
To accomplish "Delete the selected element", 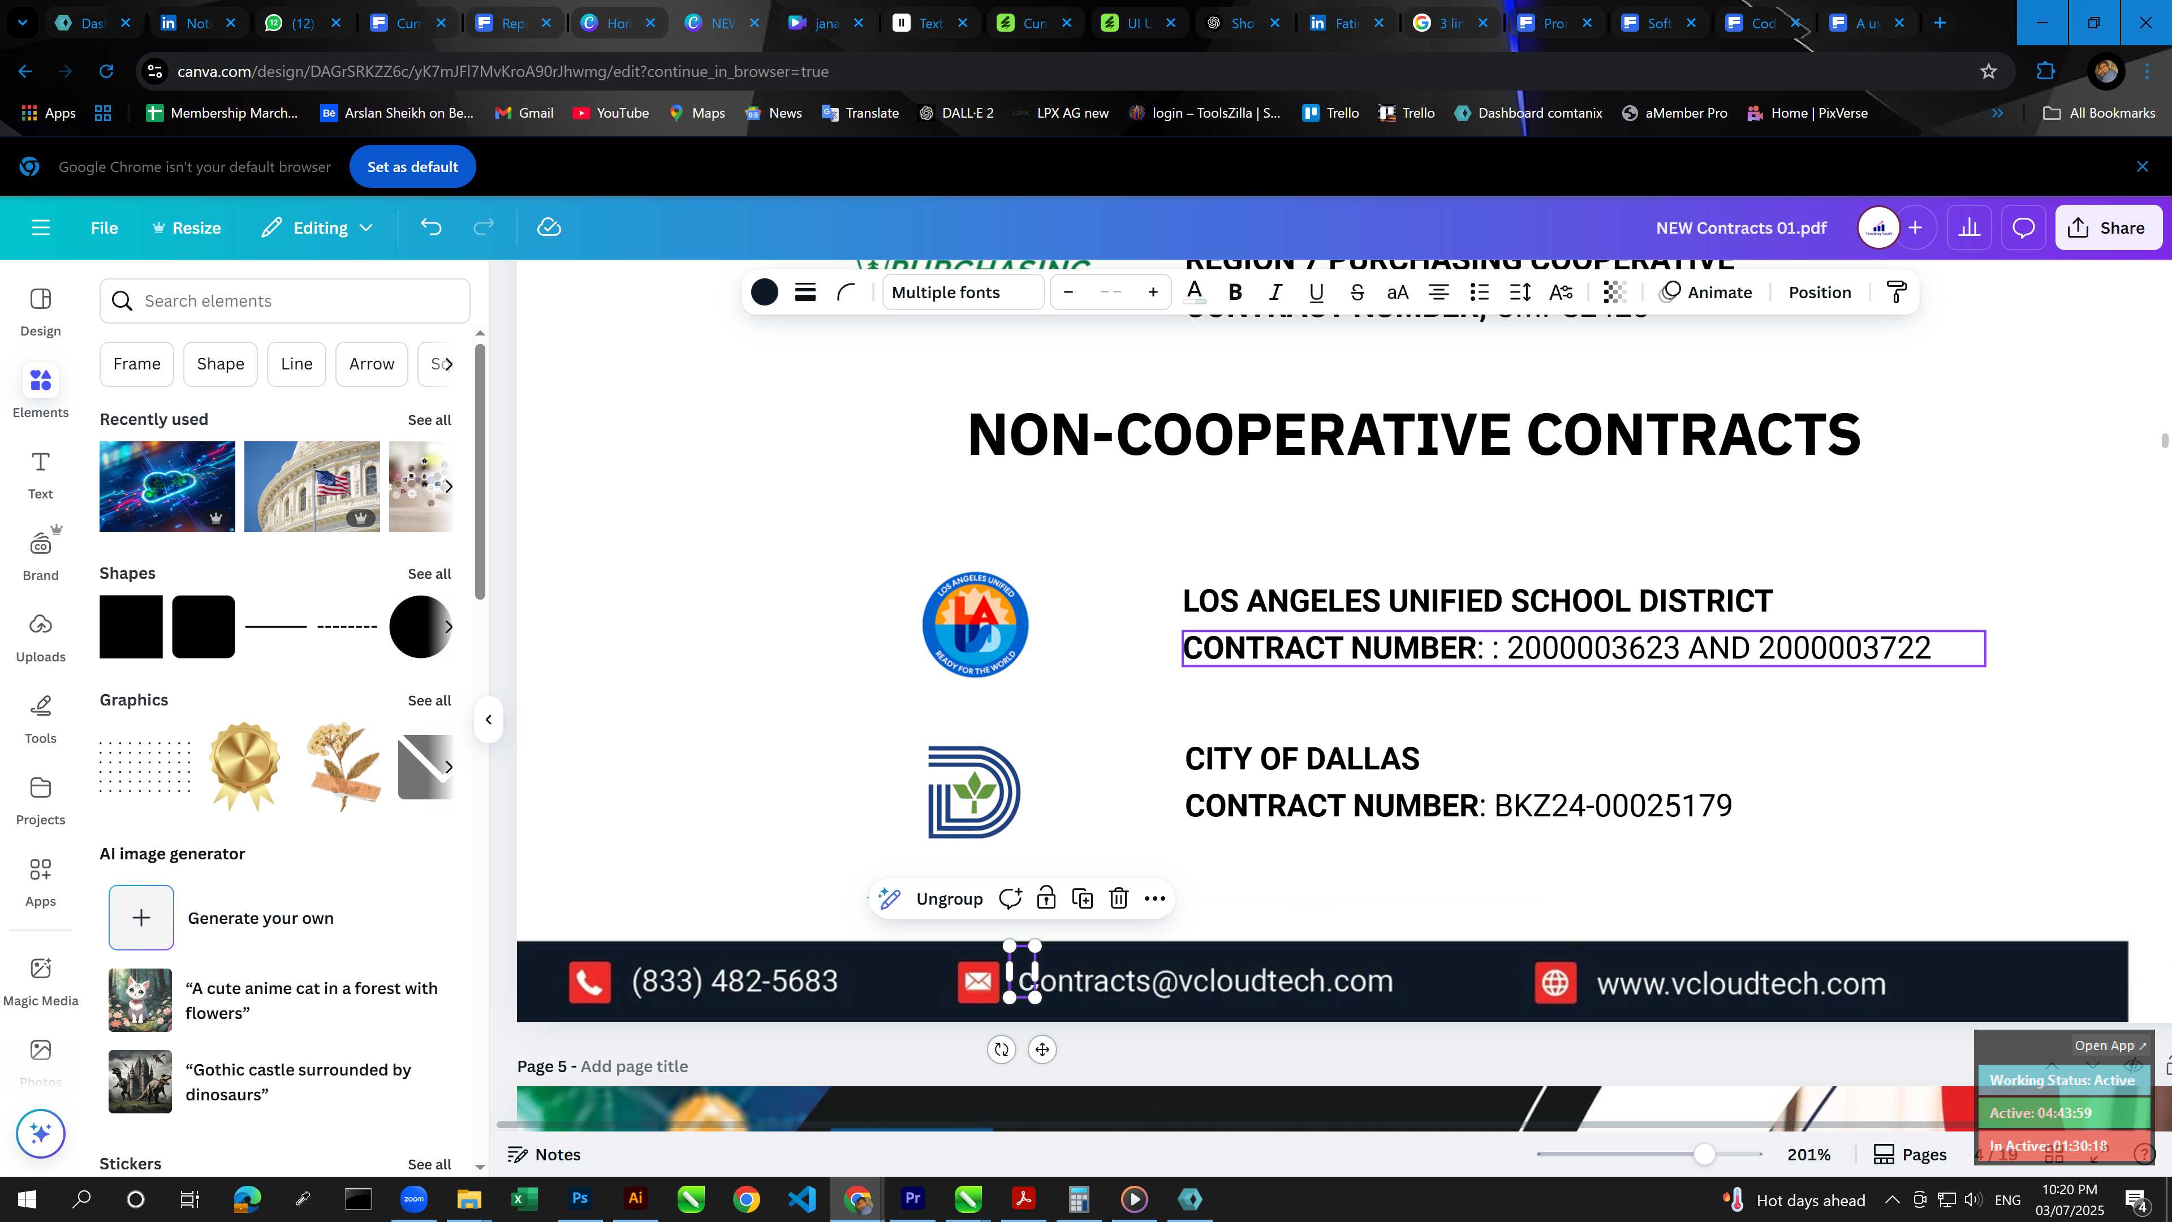I will point(1119,899).
